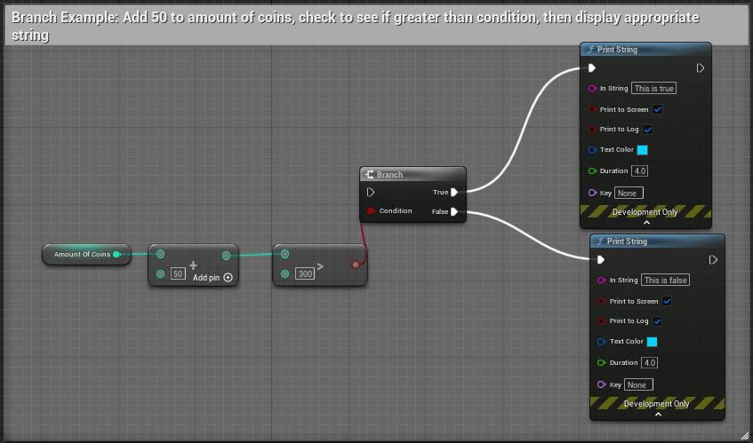
Task: Collapse the bottom Print String node chevron
Action: click(x=658, y=414)
